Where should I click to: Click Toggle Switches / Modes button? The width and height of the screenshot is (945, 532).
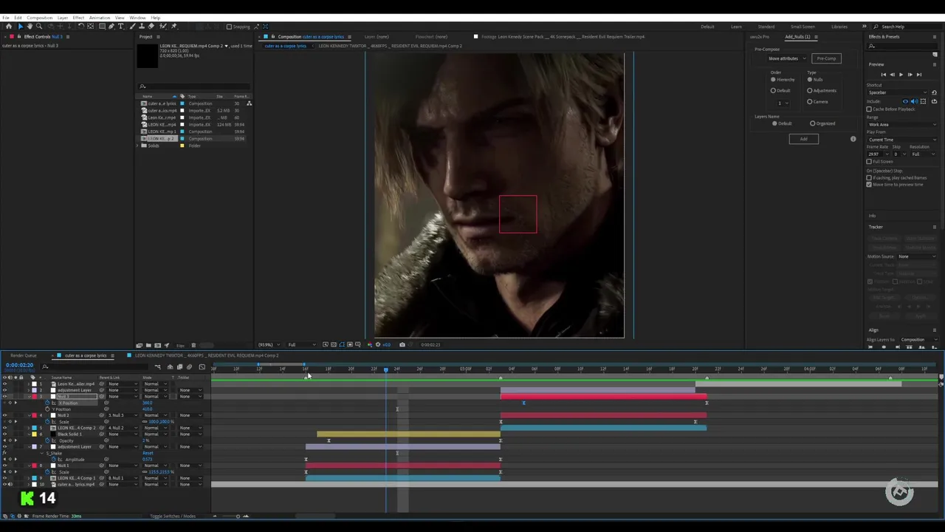click(173, 516)
